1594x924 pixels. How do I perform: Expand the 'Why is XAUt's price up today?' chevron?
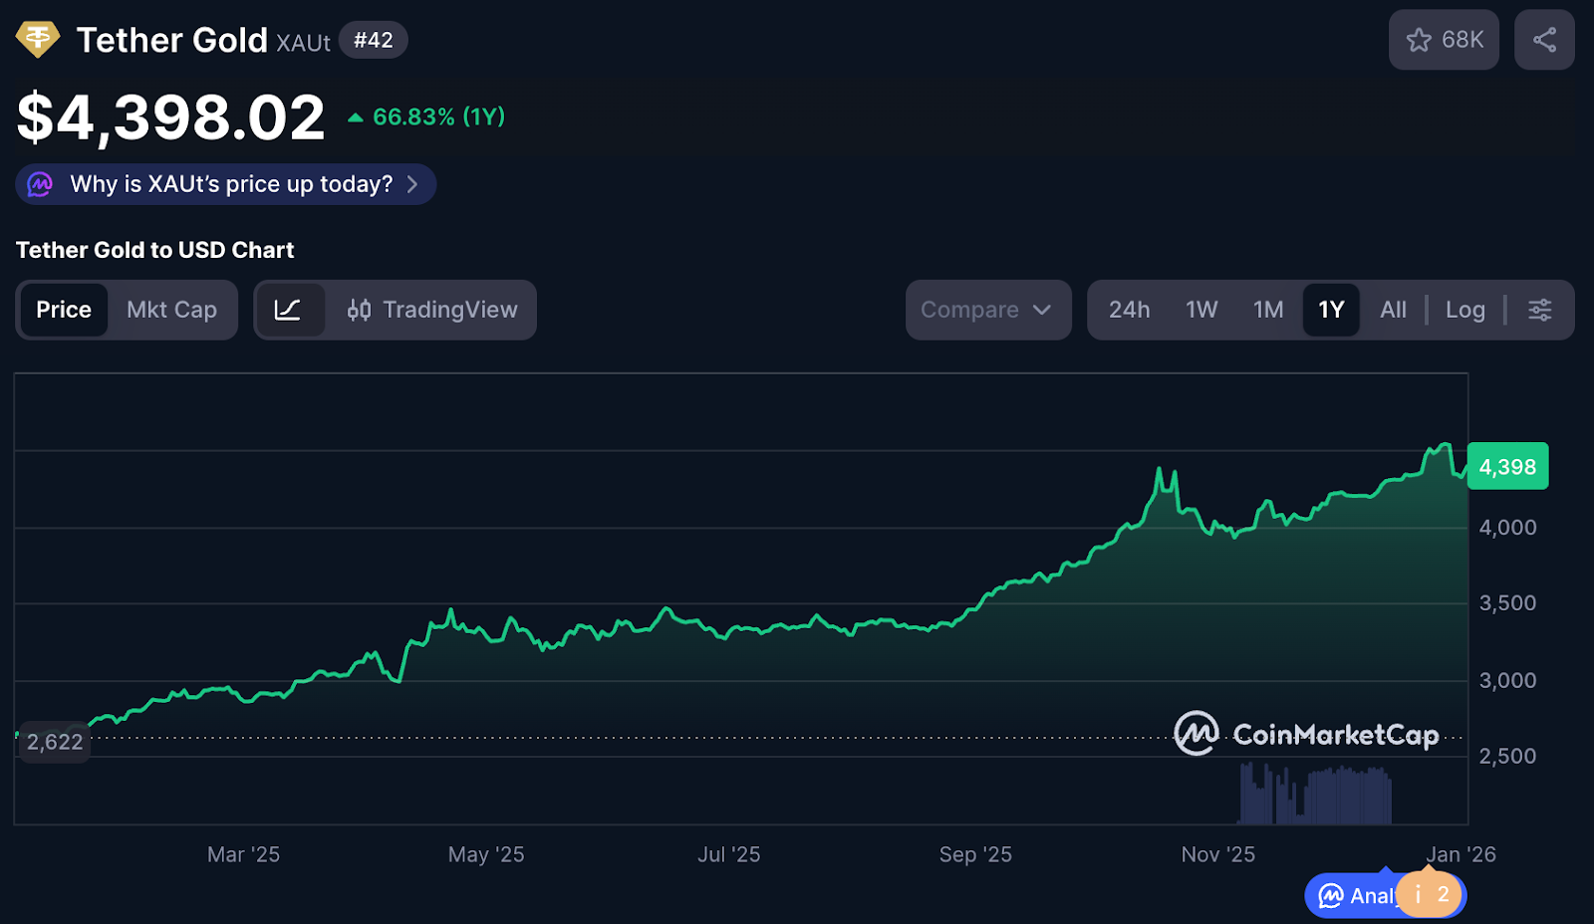(414, 183)
